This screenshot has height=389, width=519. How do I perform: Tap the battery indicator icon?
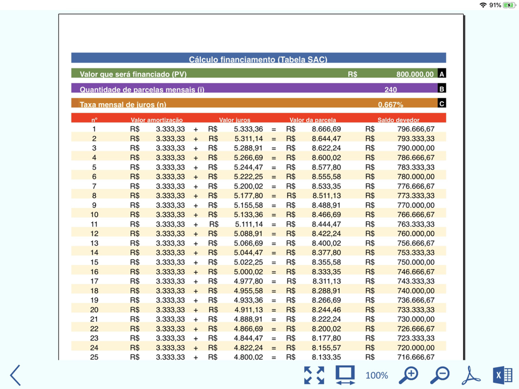point(509,5)
